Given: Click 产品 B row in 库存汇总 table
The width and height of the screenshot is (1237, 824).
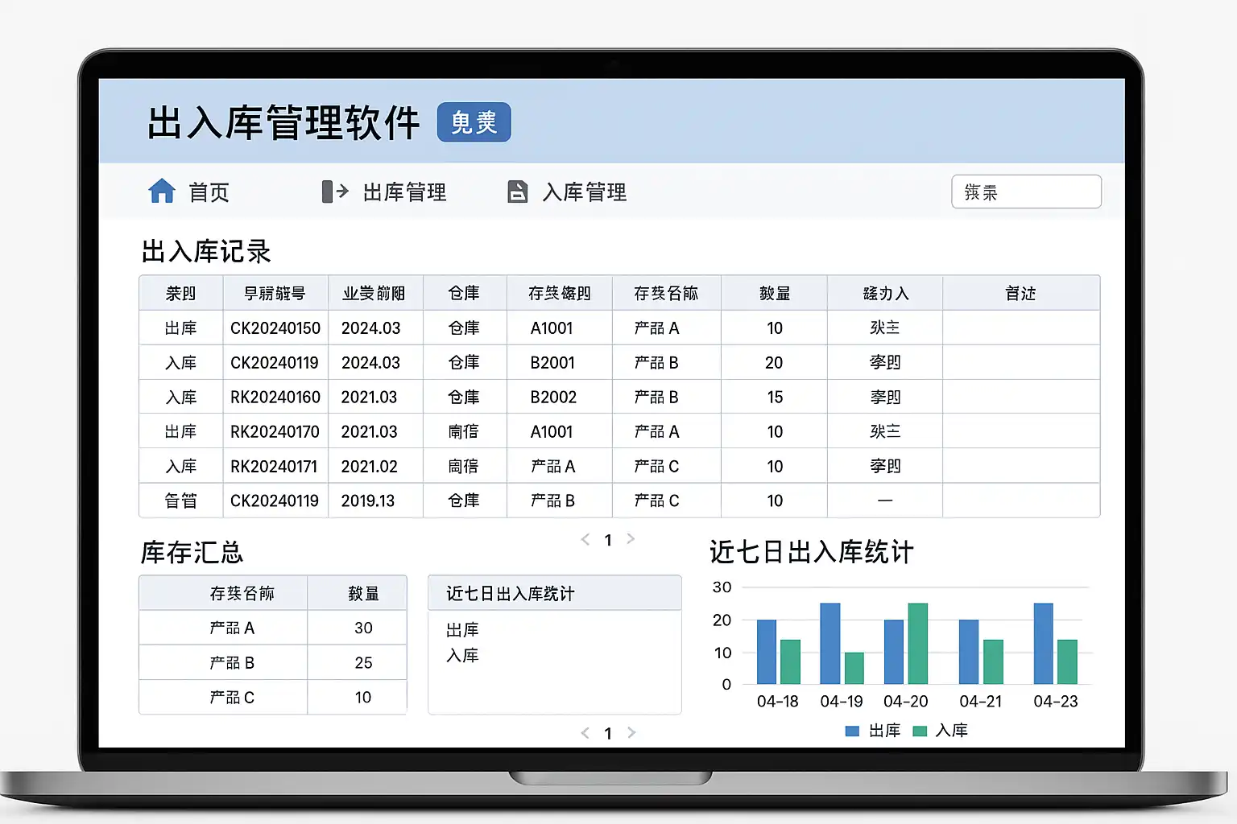Looking at the screenshot, I should point(273,662).
